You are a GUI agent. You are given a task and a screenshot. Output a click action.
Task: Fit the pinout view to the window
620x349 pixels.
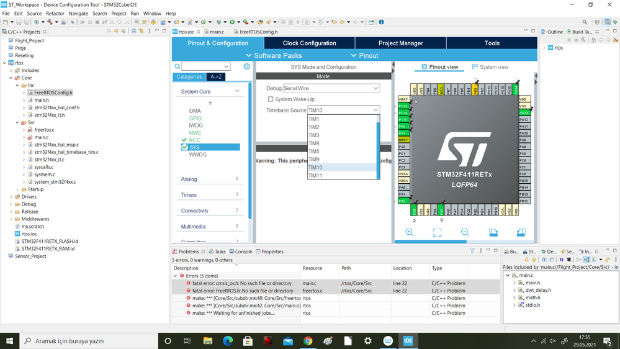437,233
